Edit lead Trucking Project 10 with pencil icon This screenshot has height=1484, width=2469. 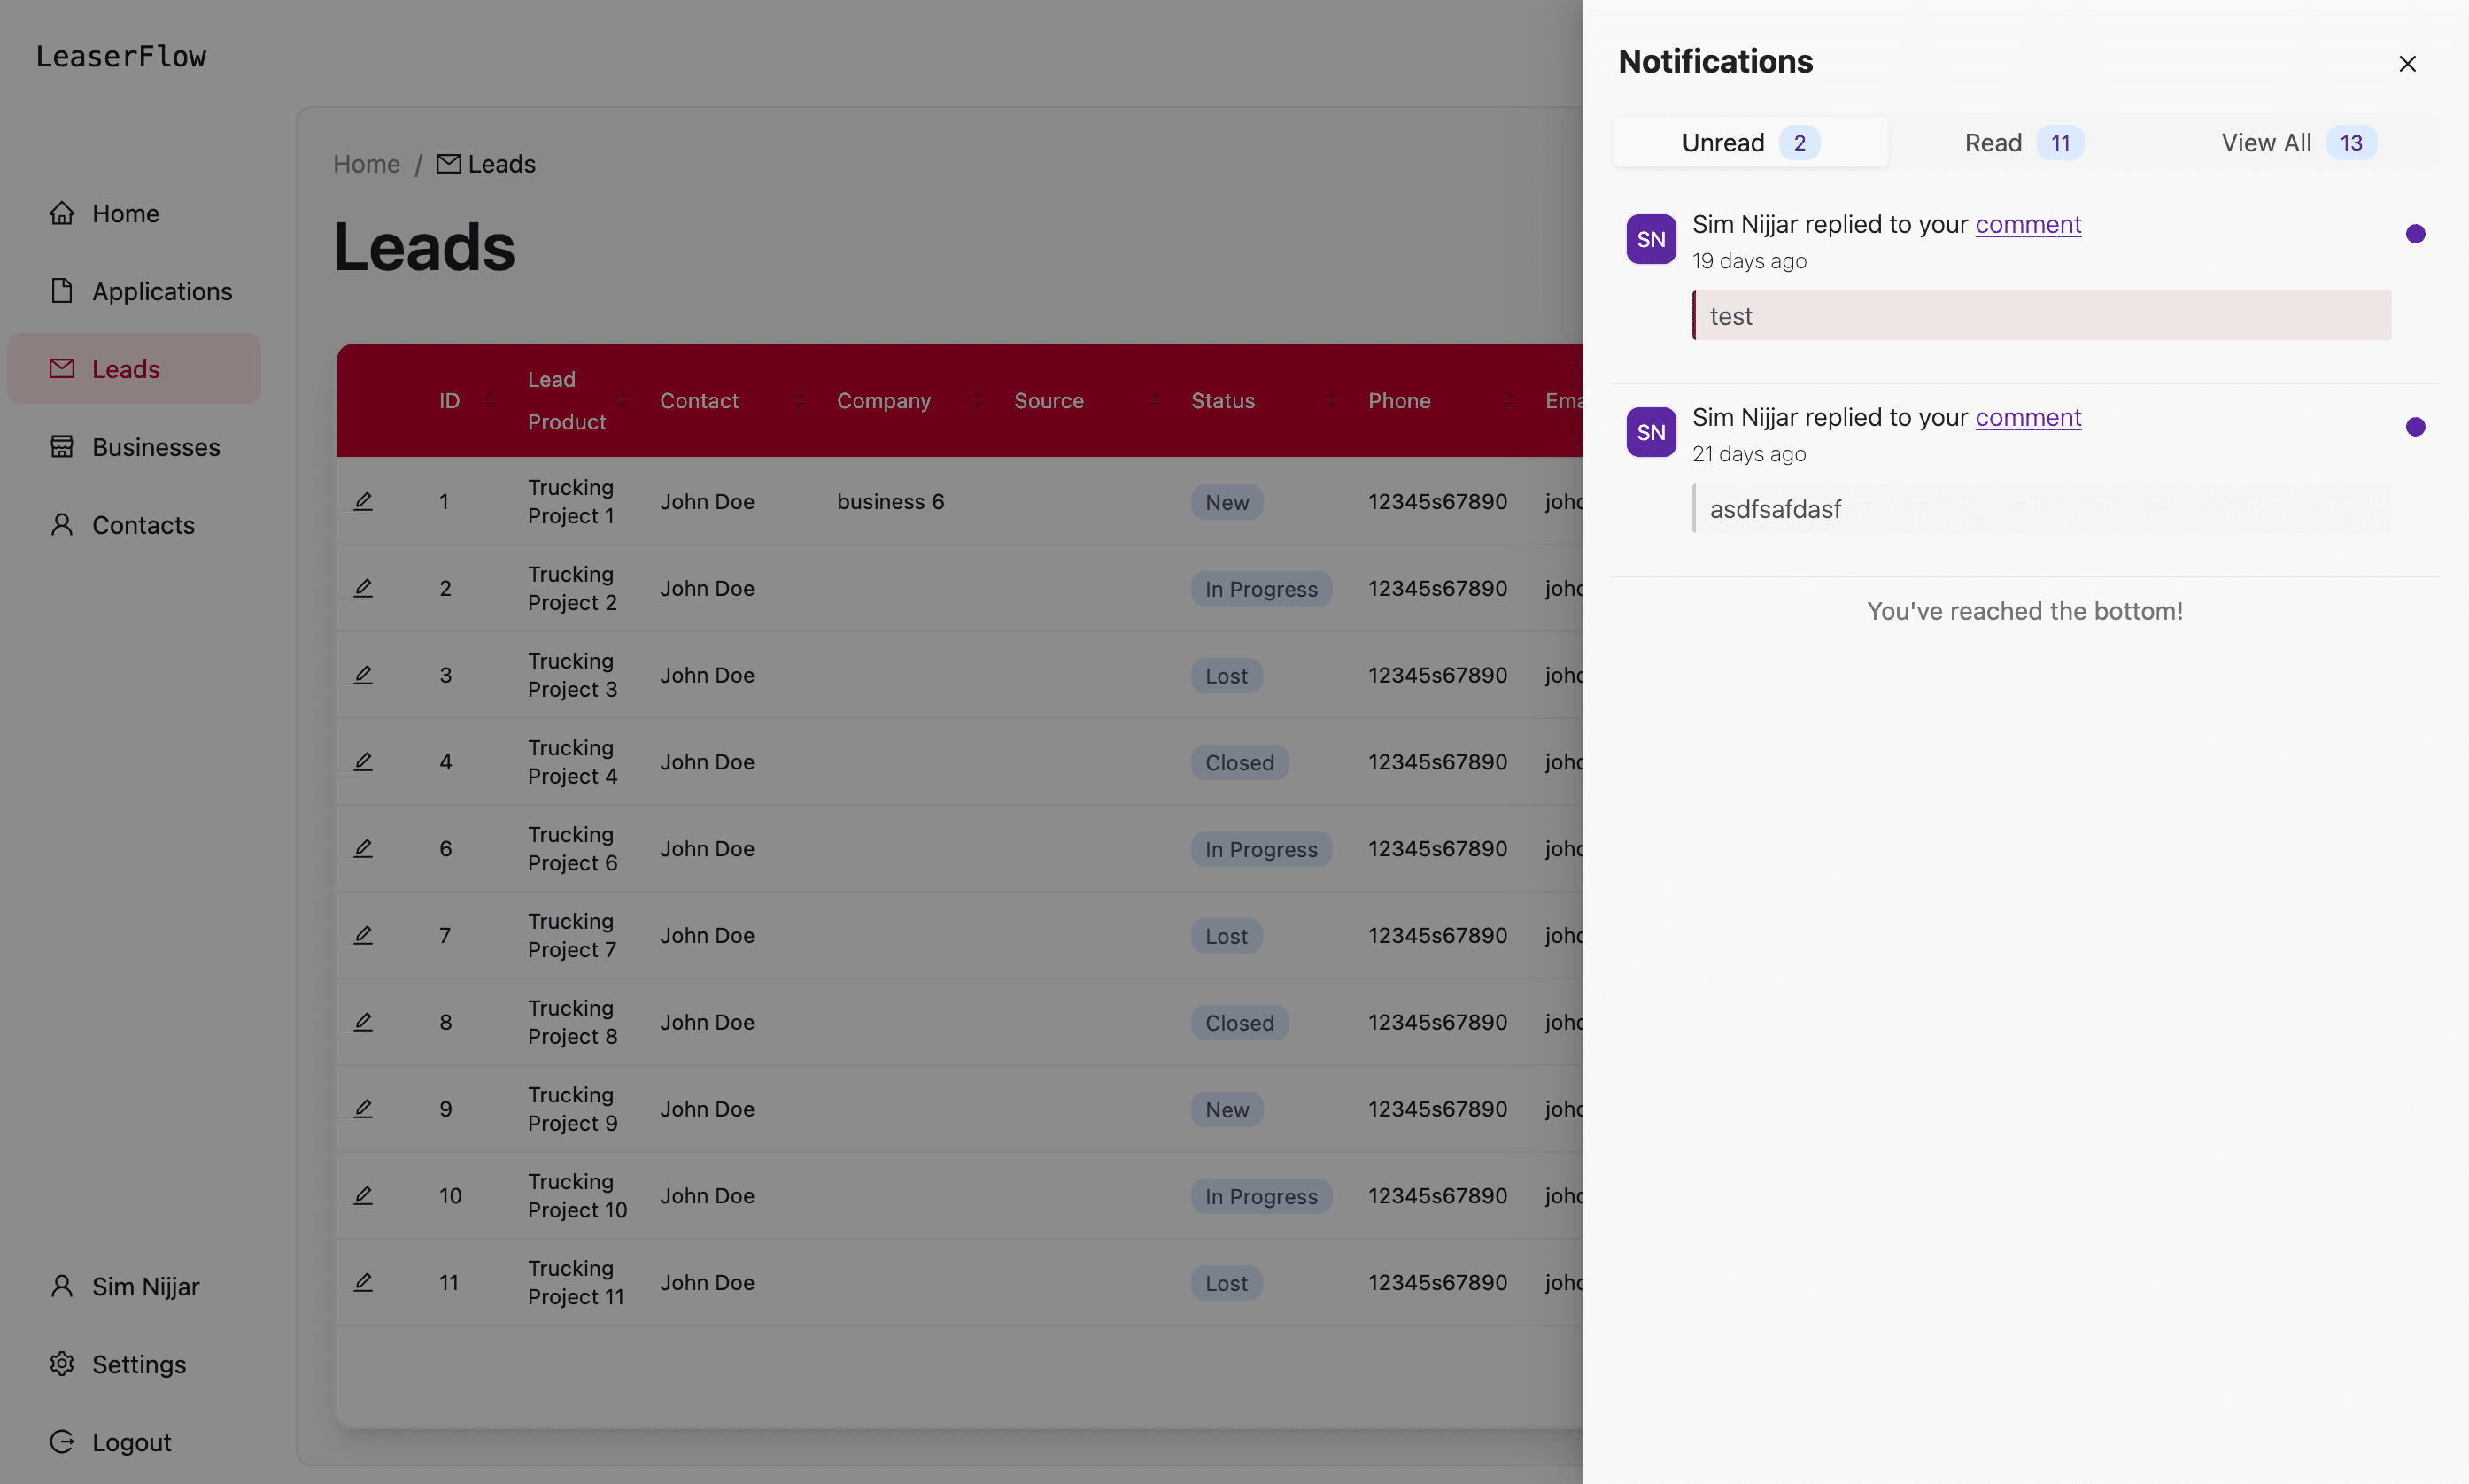point(363,1195)
